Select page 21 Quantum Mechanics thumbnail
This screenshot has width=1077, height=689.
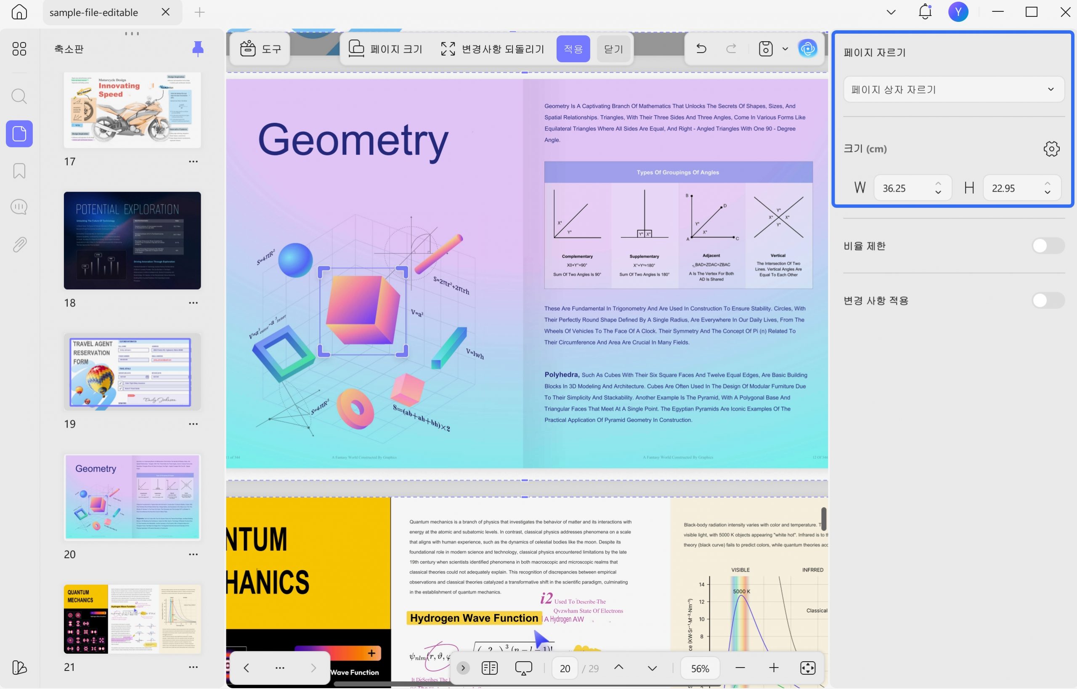click(x=133, y=619)
